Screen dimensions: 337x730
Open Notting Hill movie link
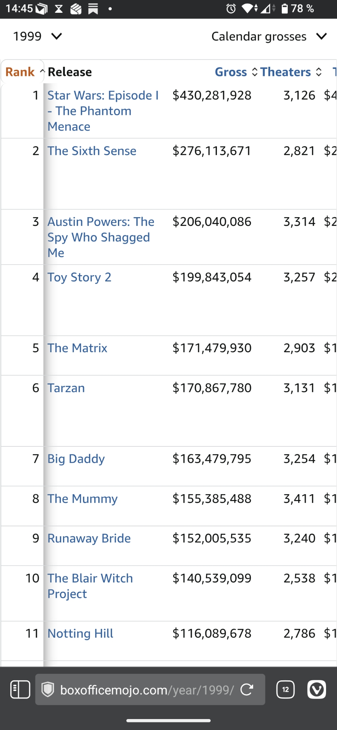80,633
